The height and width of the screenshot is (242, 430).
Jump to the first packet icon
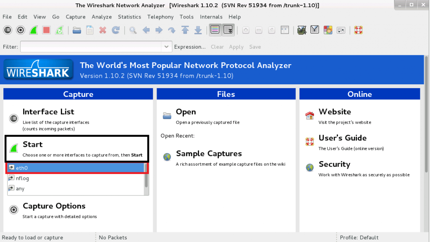(x=185, y=30)
